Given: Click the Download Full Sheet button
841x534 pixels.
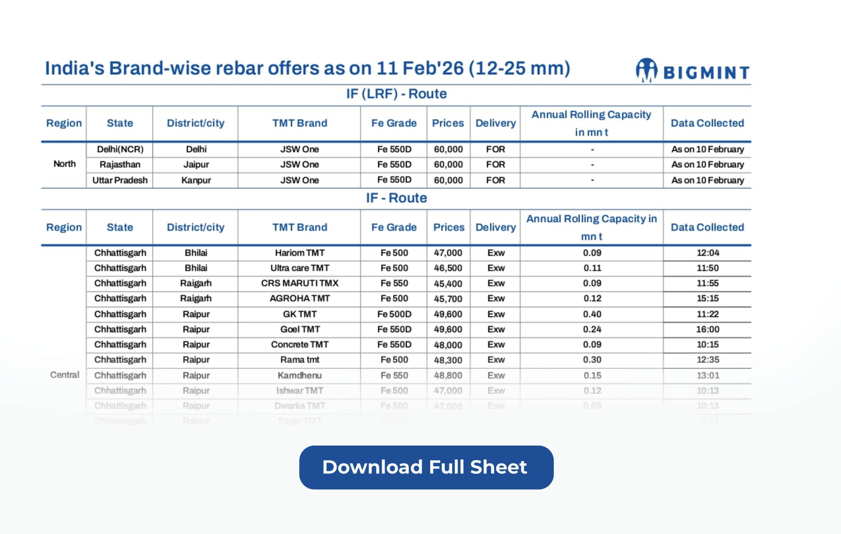Looking at the screenshot, I should [x=426, y=467].
